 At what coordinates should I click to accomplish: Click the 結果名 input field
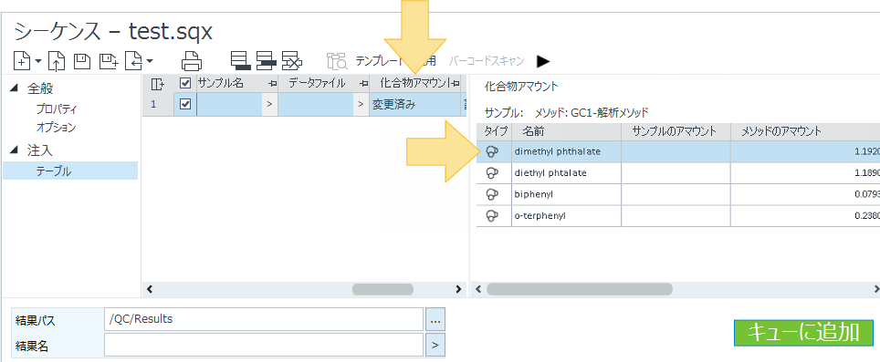pyautogui.click(x=264, y=346)
